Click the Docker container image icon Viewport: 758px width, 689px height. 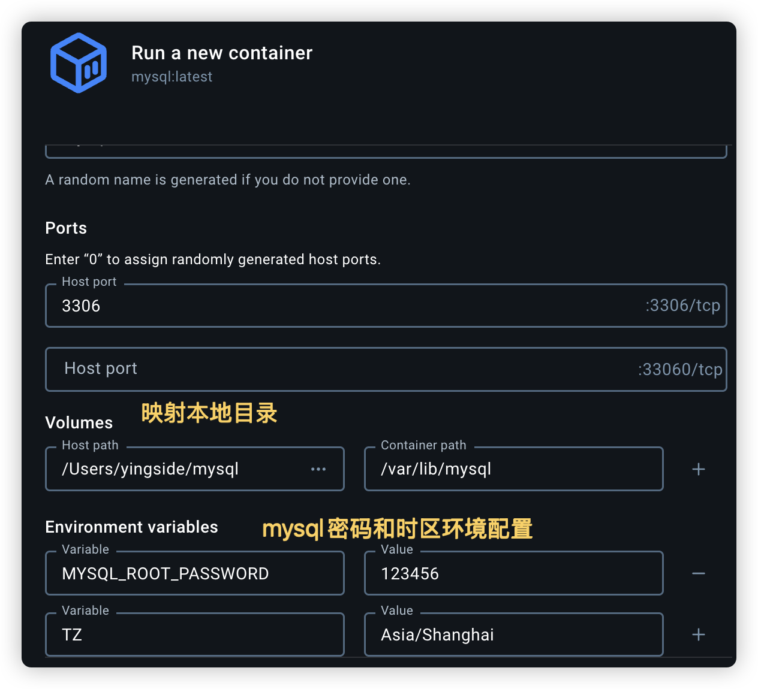pos(79,63)
